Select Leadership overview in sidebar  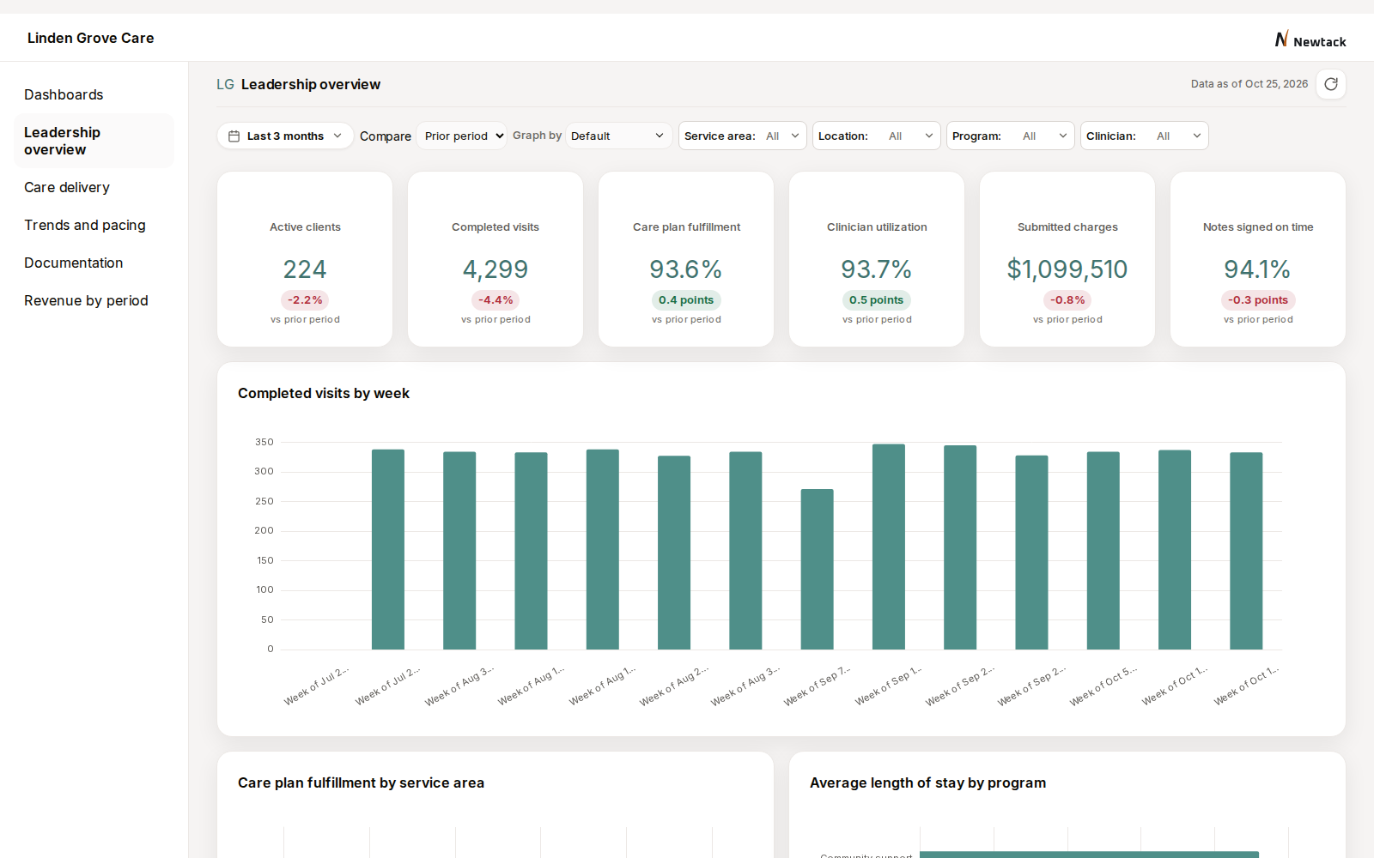94,141
